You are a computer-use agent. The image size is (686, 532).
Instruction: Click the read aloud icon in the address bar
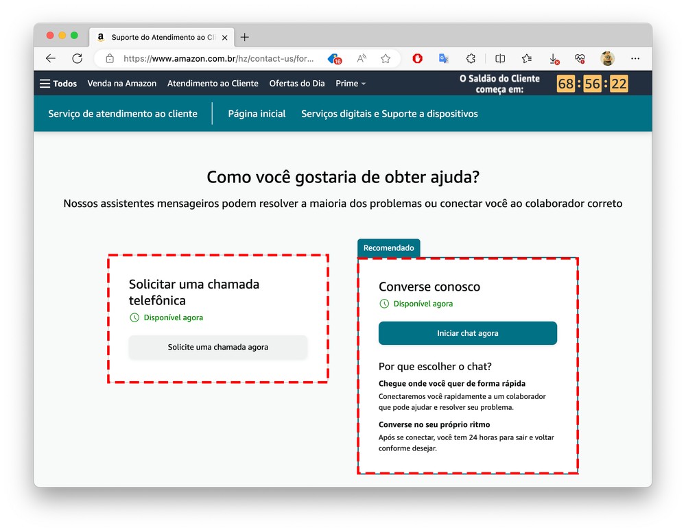(362, 58)
